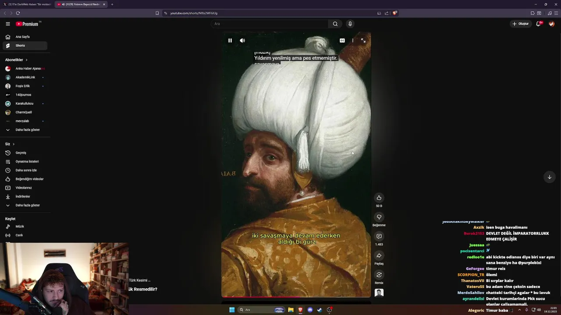Expand Siz list with Daha fazla göster
561x315 pixels.
click(25, 205)
